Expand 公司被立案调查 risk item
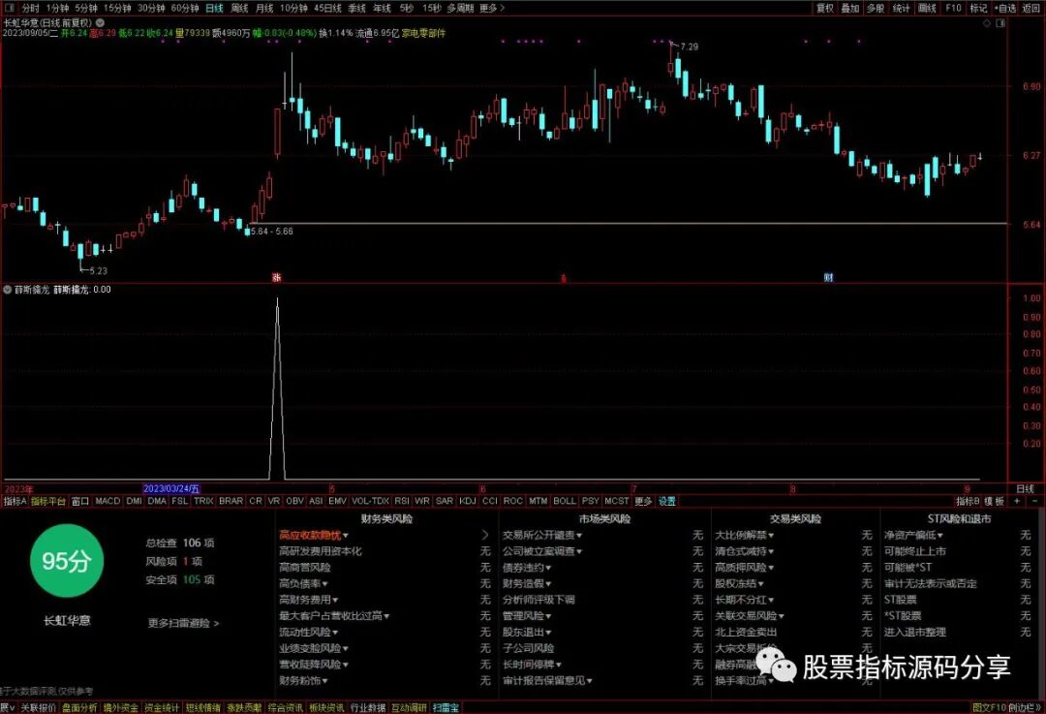This screenshot has width=1046, height=714. 542,551
